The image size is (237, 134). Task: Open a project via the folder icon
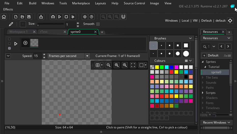point(22,17)
